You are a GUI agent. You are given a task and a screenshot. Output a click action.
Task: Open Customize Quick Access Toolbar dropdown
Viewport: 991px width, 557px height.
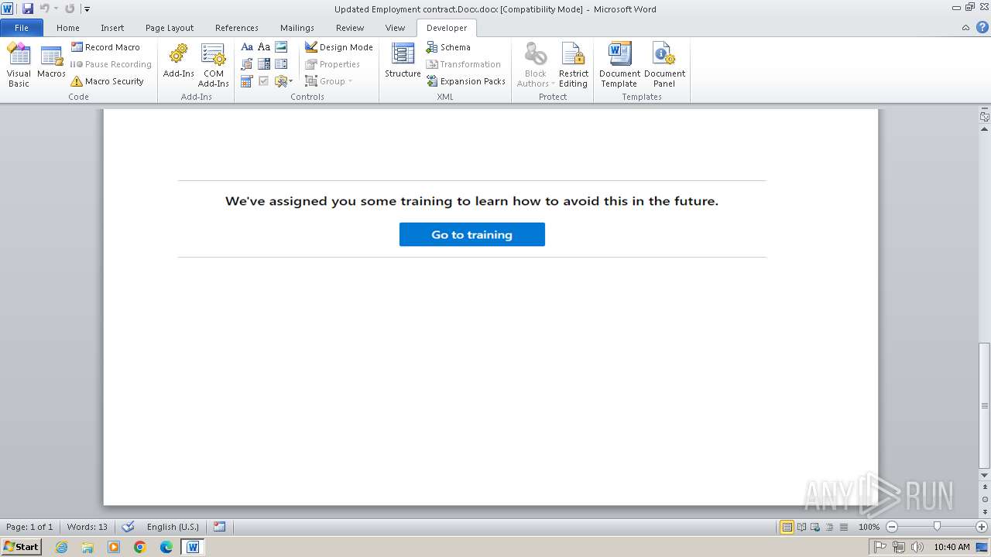(87, 9)
